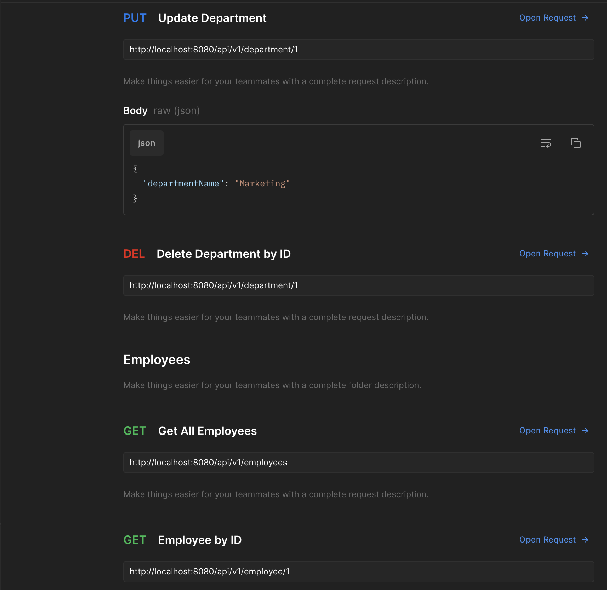Click the arrow icon beside Open Request for Update Department
607x590 pixels.
(x=586, y=17)
